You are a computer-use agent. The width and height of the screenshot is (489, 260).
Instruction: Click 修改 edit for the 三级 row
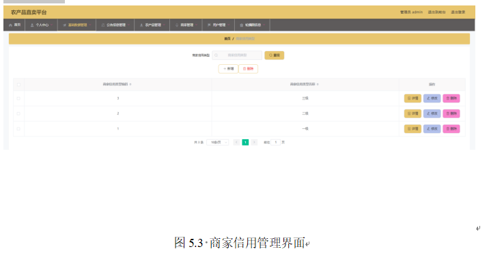click(x=432, y=98)
